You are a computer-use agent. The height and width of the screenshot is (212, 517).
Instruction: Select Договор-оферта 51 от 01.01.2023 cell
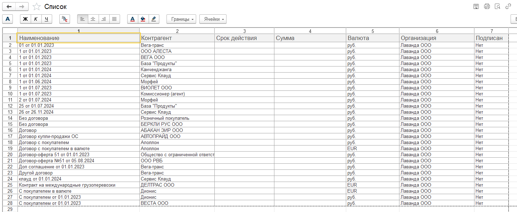(x=78, y=155)
